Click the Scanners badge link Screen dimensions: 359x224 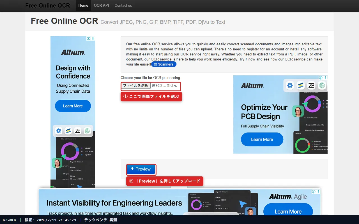click(x=164, y=64)
